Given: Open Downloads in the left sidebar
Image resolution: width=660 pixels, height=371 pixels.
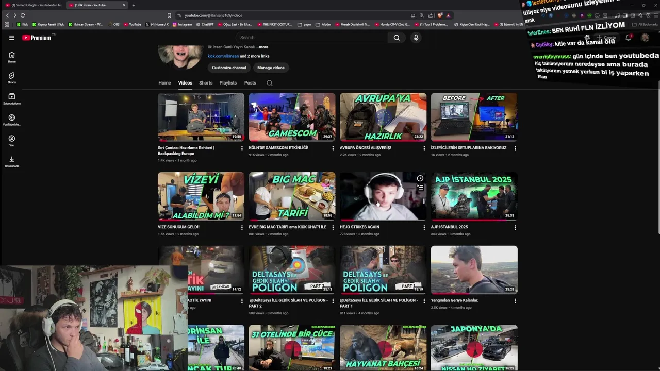Looking at the screenshot, I should [12, 162].
